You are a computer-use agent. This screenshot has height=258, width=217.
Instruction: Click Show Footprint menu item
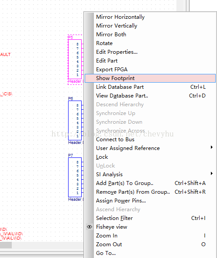click(150, 78)
